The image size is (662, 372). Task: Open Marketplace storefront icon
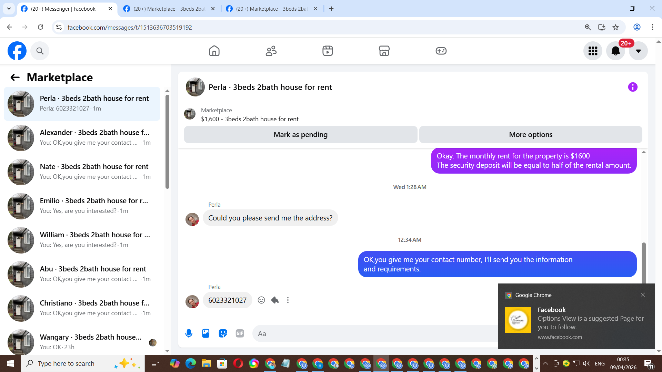[384, 51]
